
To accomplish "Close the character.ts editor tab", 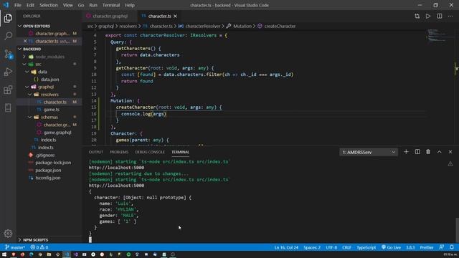I will (x=175, y=16).
